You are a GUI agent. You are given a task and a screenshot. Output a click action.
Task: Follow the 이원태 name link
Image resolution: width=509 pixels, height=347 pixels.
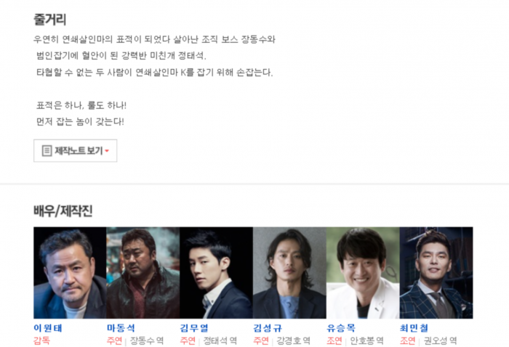pos(48,328)
